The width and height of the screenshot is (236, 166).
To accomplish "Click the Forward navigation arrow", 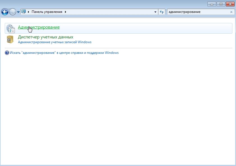I will click(13, 12).
